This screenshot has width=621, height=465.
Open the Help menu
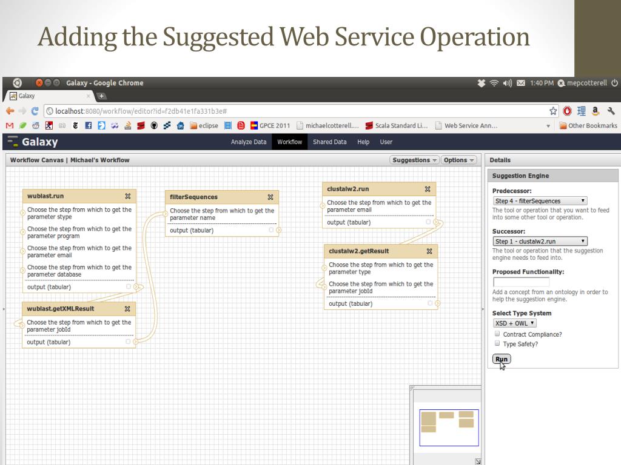(x=363, y=142)
